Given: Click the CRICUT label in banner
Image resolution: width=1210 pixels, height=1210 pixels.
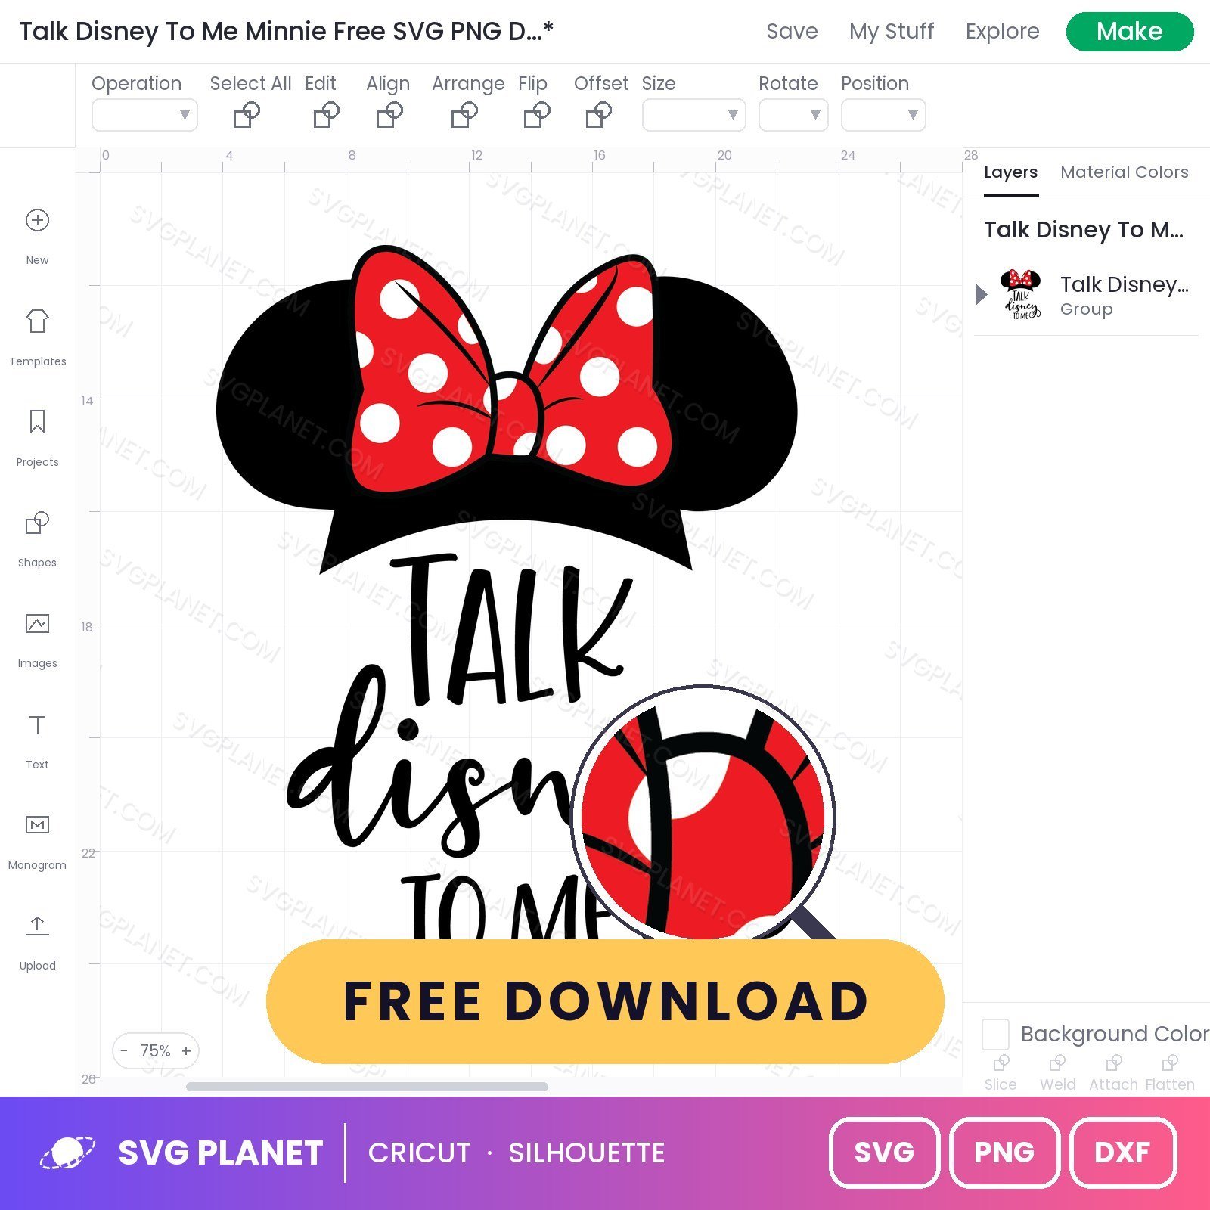Looking at the screenshot, I should 419,1153.
